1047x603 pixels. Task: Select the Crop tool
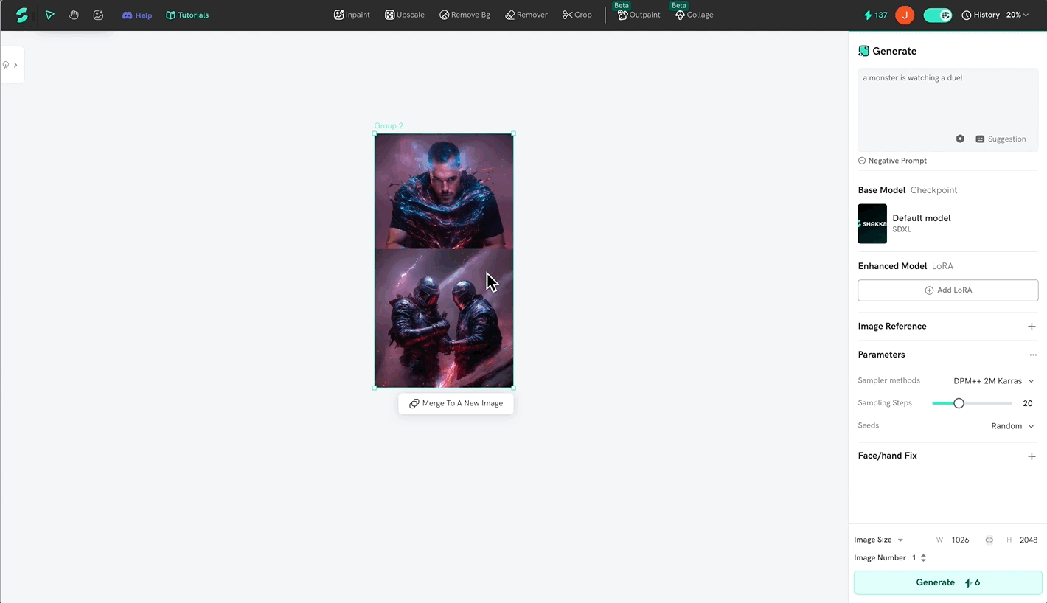click(x=577, y=15)
